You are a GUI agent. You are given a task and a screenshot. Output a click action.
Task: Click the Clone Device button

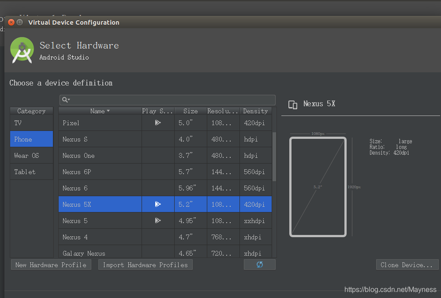point(407,265)
